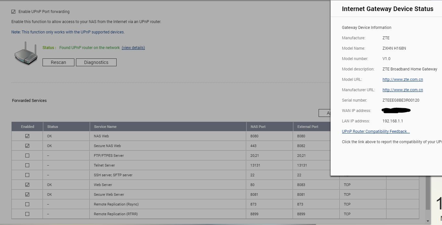The height and width of the screenshot is (225, 442).
Task: Select Remote Replication (RTRR) service name
Action: (x=116, y=214)
